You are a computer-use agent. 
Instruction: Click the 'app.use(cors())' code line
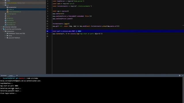[58, 14]
